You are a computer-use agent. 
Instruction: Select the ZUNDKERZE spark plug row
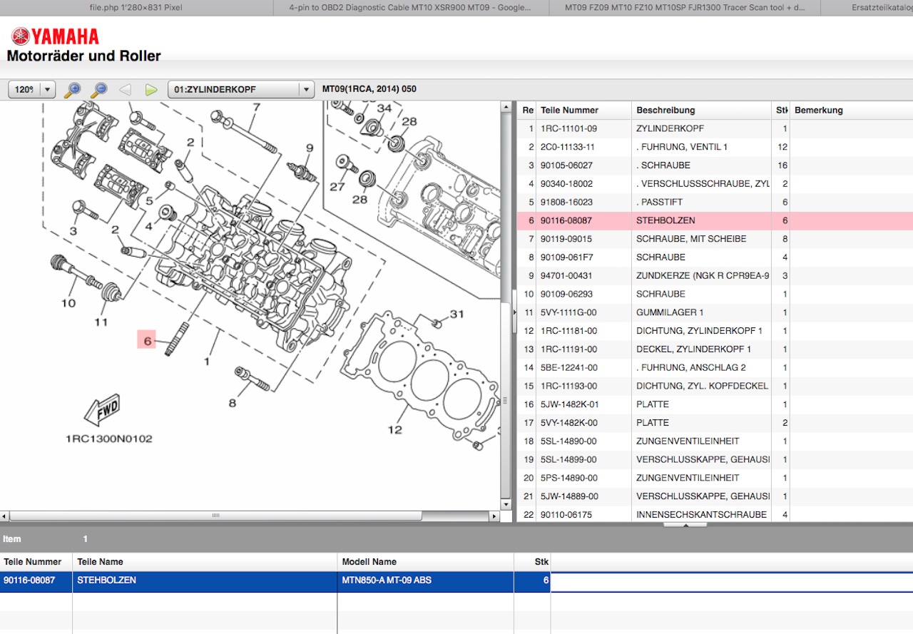(x=715, y=275)
